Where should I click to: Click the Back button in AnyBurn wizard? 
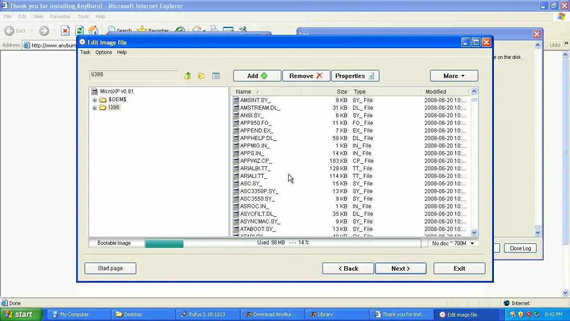[x=348, y=268]
